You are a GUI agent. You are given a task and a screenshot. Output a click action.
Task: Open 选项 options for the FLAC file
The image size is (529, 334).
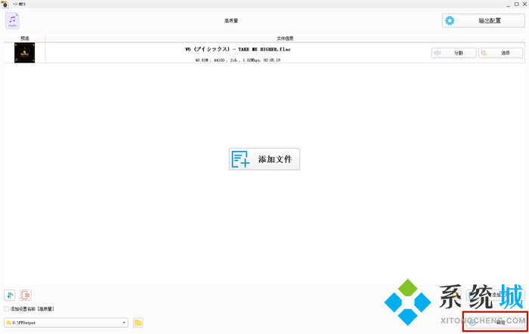pos(500,53)
